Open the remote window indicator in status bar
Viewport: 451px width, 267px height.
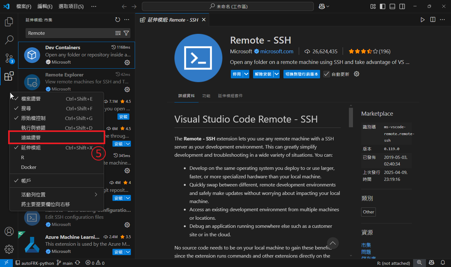(x=6, y=263)
